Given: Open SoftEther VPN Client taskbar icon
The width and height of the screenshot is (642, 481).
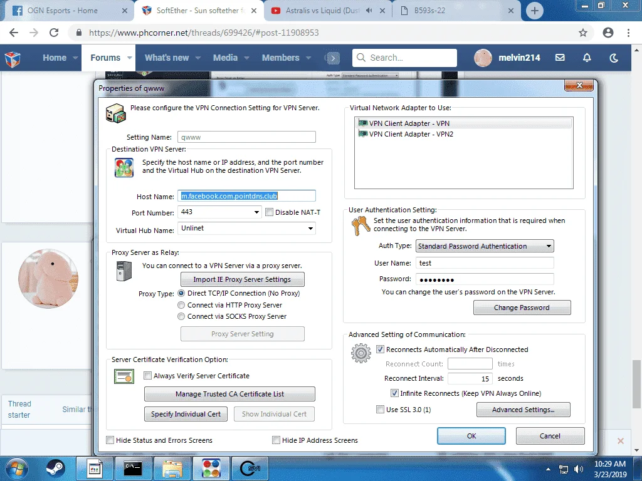Looking at the screenshot, I should pos(211,468).
